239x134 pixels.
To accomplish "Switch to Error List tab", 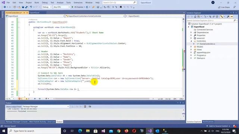I will point(51,122).
